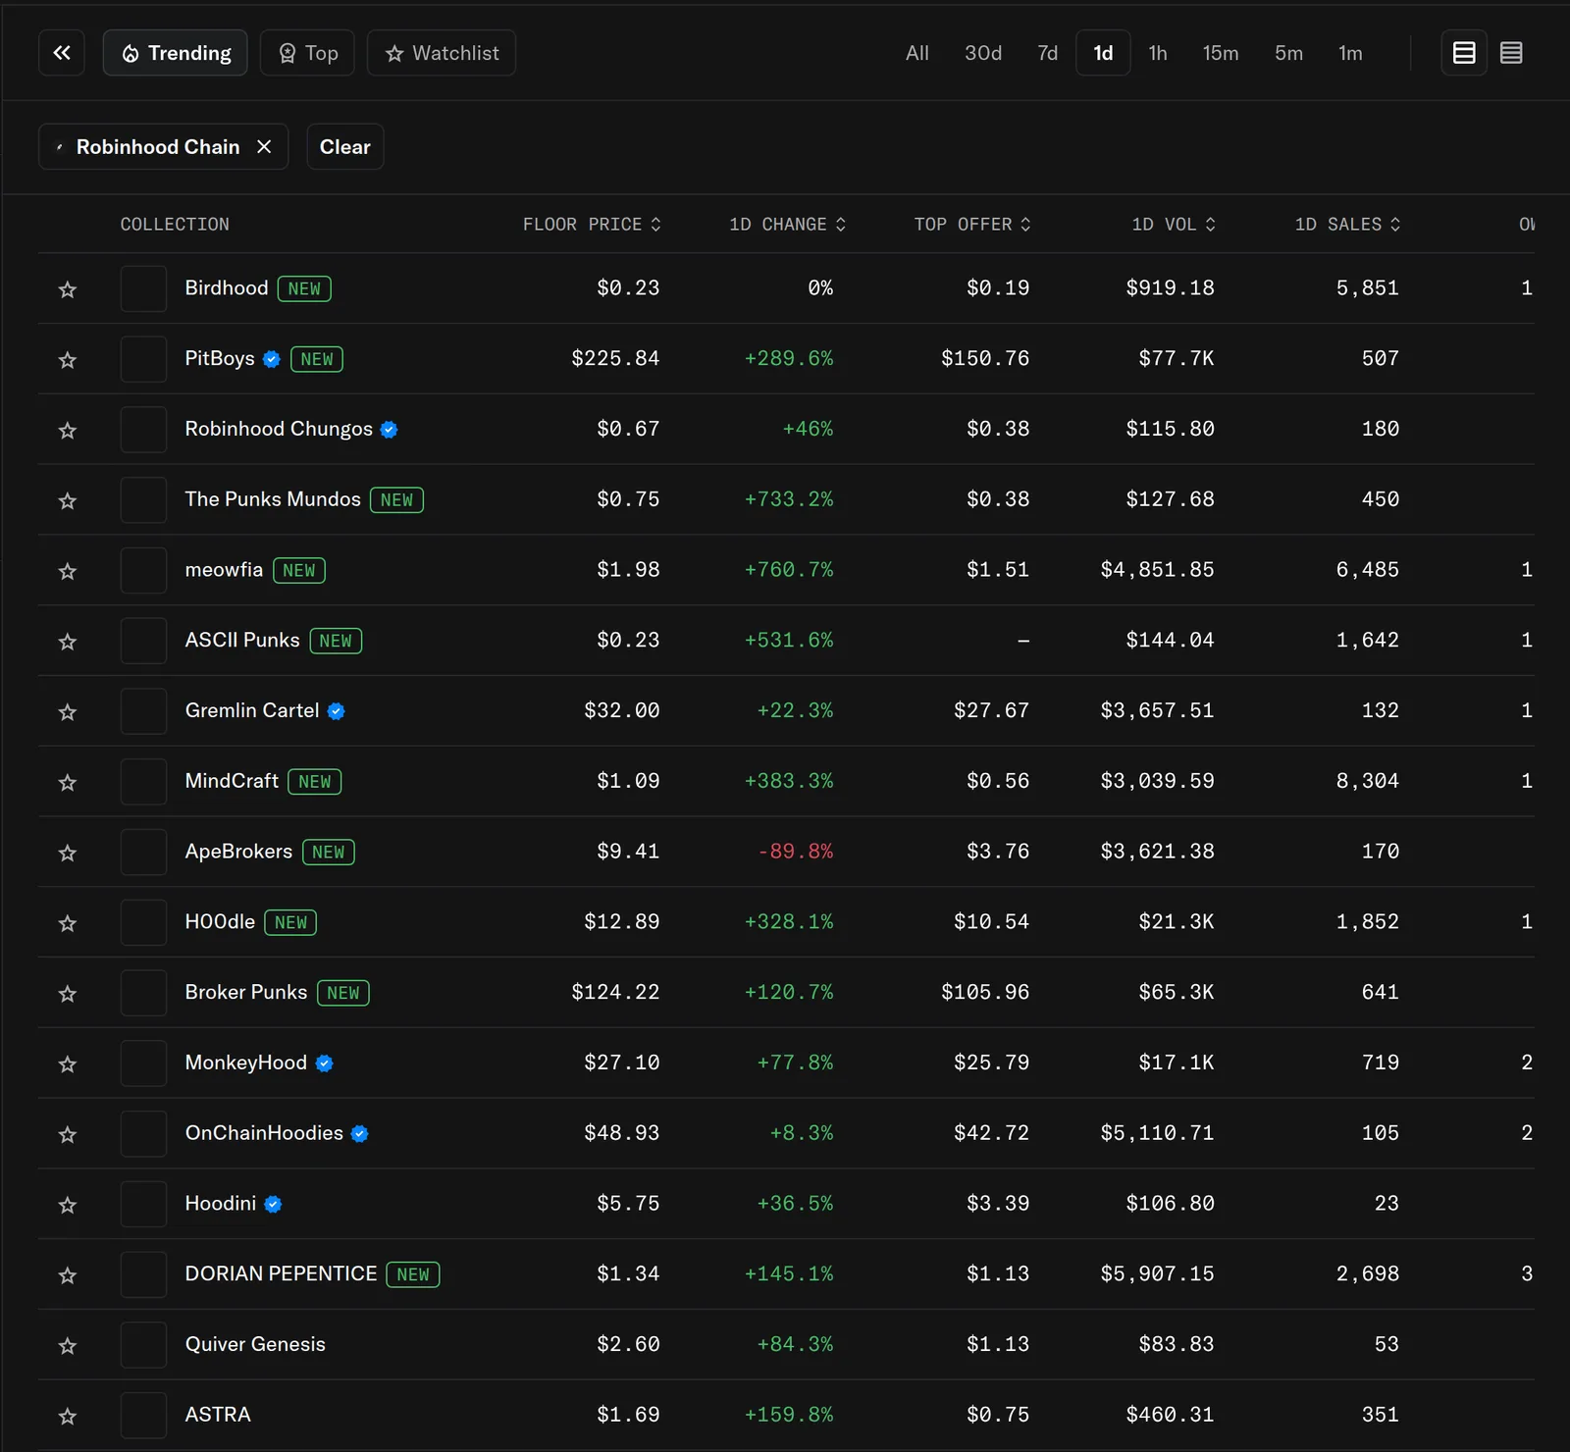
Task: Star Gremlin Cartel for watchlist
Action: [68, 712]
